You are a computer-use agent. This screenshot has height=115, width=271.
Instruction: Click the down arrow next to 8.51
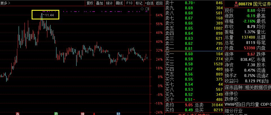(x=194, y=100)
